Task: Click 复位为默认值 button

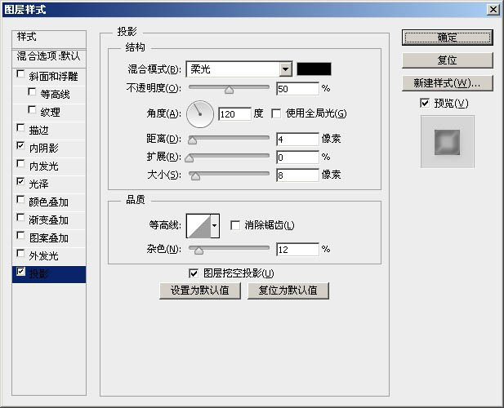Action: (x=288, y=290)
